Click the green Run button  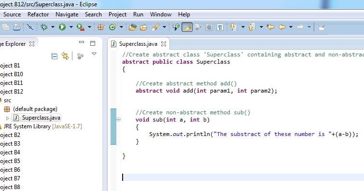[x=62, y=27]
